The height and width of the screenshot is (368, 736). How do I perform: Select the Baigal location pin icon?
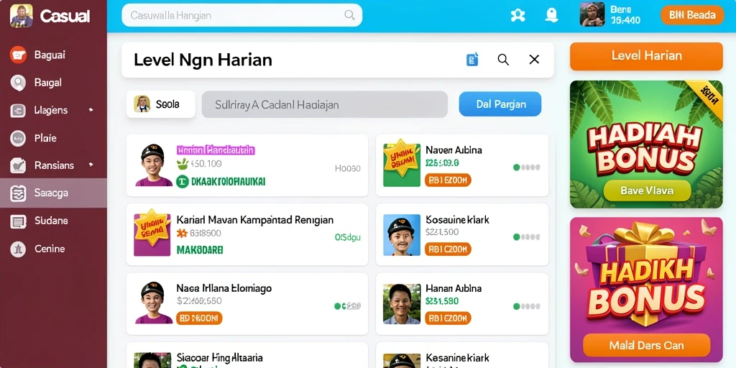click(18, 83)
